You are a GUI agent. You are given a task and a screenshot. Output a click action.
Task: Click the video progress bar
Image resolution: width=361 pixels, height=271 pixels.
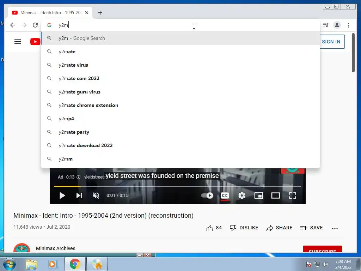(177, 186)
